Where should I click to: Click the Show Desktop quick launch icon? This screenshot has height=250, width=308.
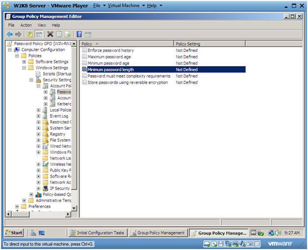[42, 233]
